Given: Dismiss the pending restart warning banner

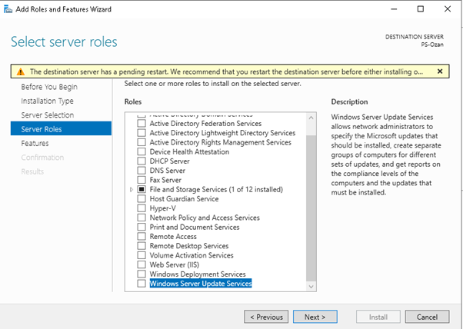Looking at the screenshot, I should tap(439, 71).
